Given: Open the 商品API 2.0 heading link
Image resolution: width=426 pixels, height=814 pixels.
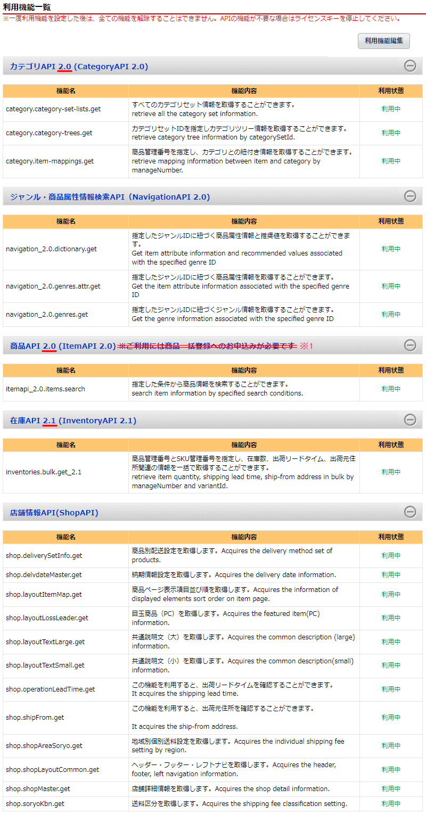Looking at the screenshot, I should (x=63, y=346).
